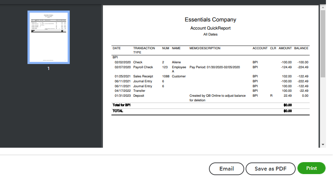Click the Sales Receipt transaction type
This screenshot has height=179, width=333.
[x=143, y=76]
